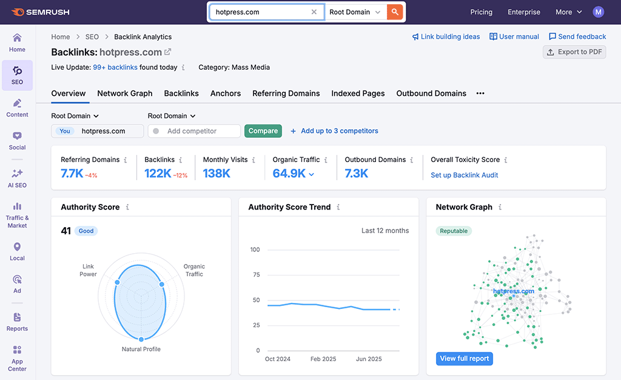This screenshot has height=380, width=621.
Task: Switch to the Backlinks tab
Action: [181, 93]
